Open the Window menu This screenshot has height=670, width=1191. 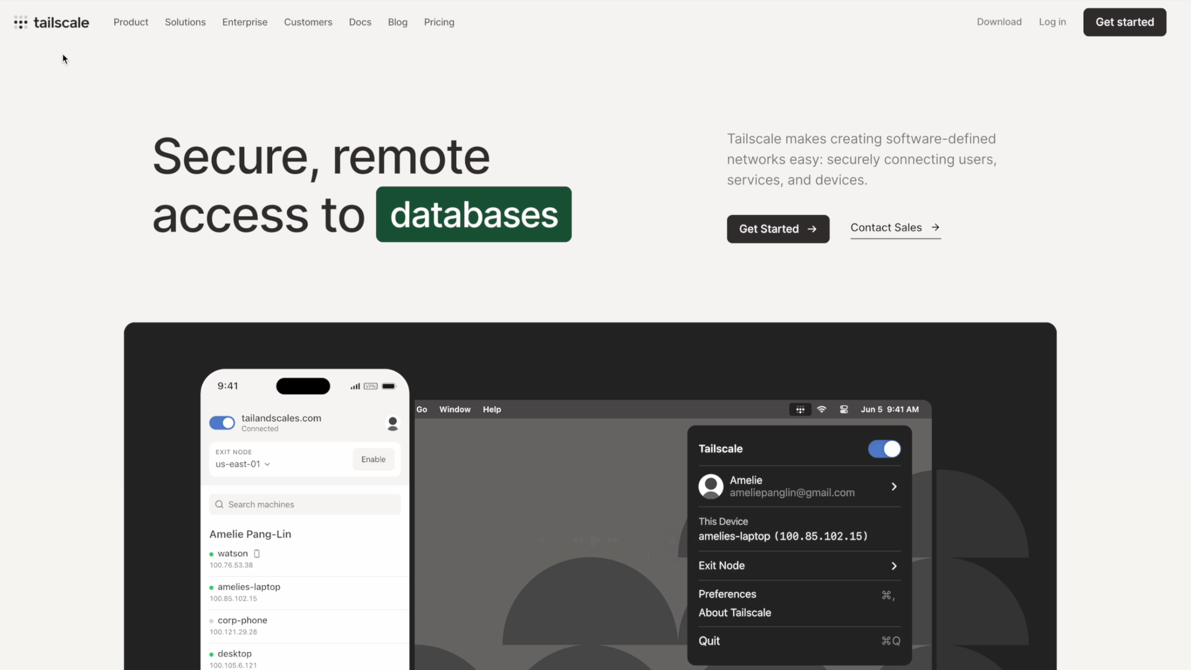455,409
